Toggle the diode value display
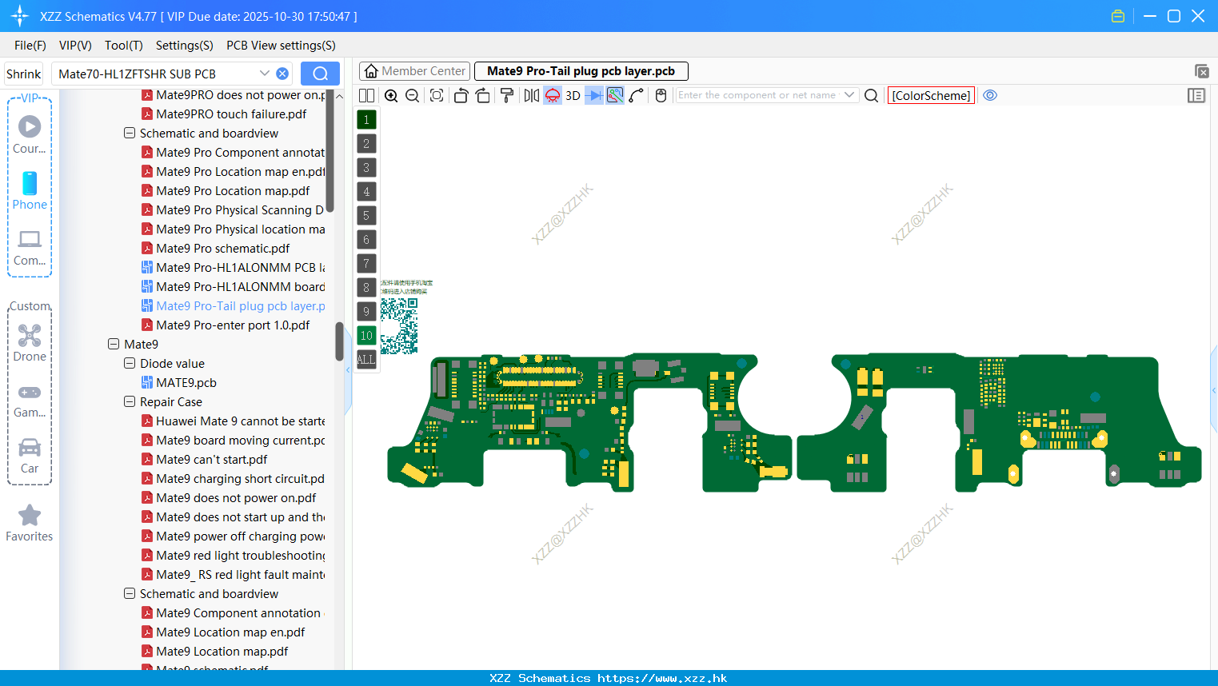Viewport: 1218px width, 686px height. (x=593, y=96)
